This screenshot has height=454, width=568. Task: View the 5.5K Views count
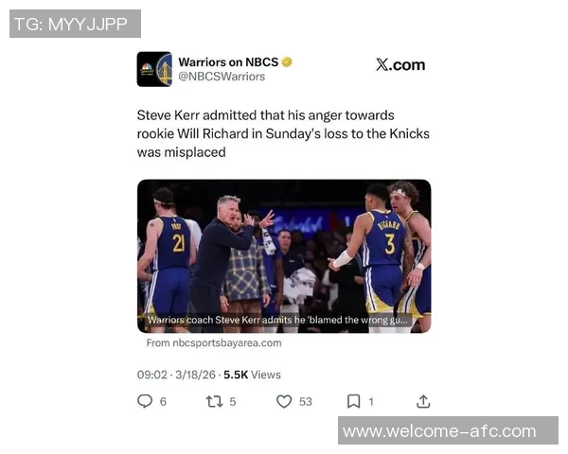point(252,375)
